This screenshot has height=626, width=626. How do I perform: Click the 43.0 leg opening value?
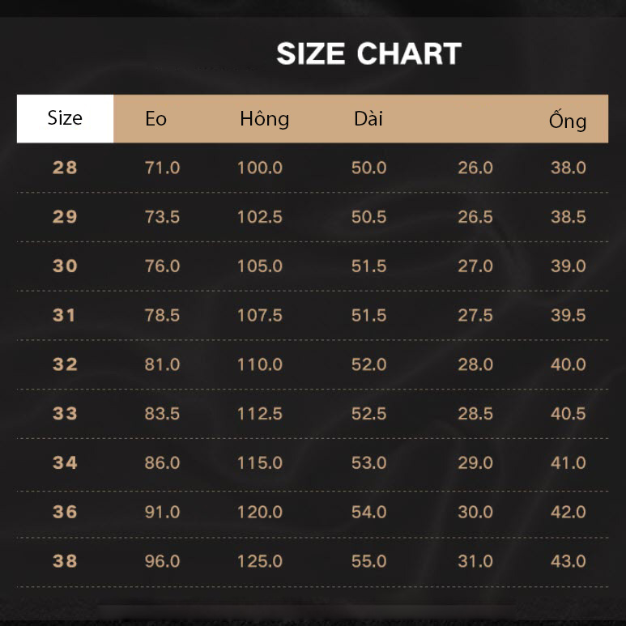569,561
